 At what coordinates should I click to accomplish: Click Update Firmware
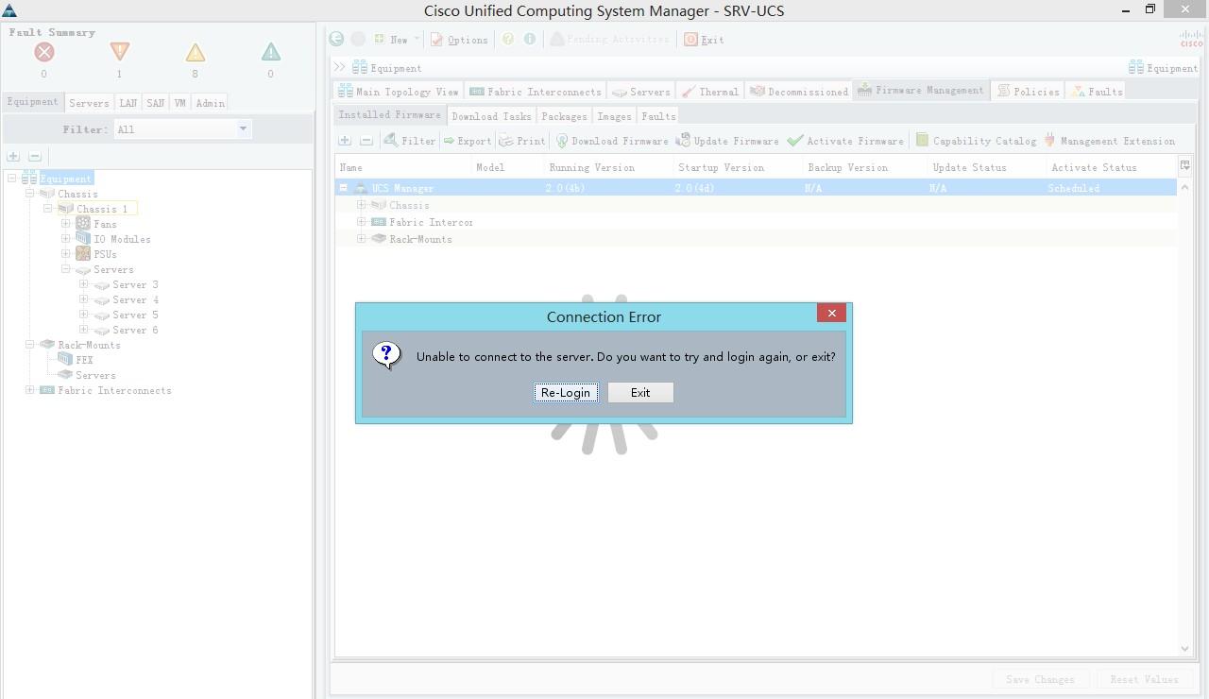pyautogui.click(x=727, y=141)
